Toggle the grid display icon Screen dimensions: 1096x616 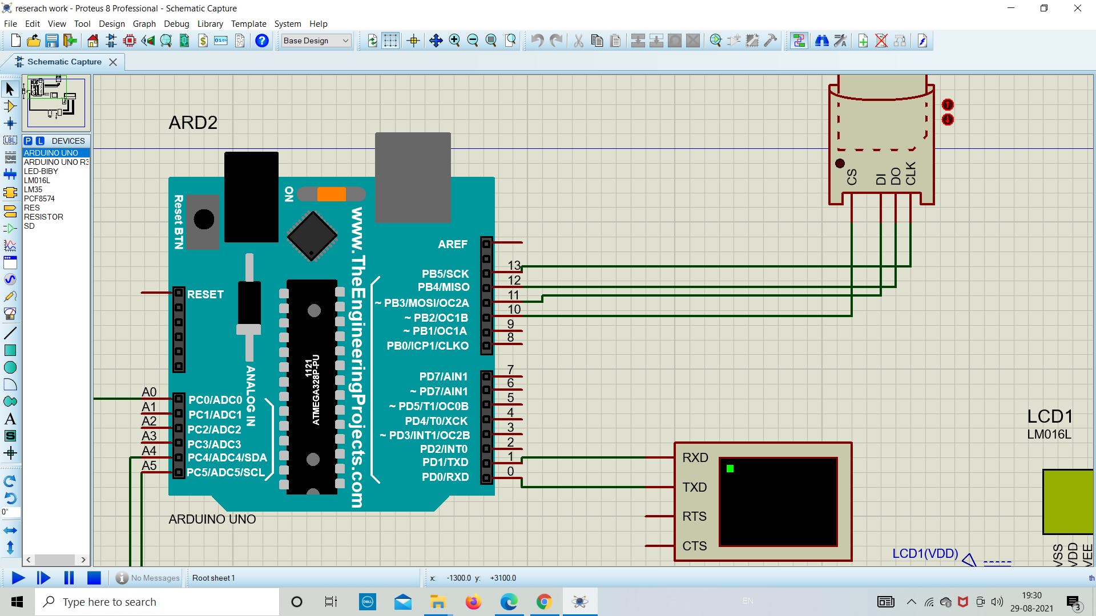coord(390,40)
